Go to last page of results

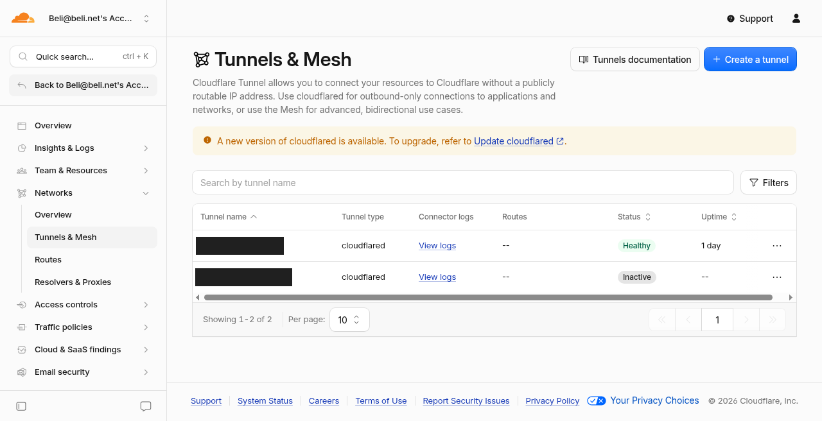[x=773, y=320]
